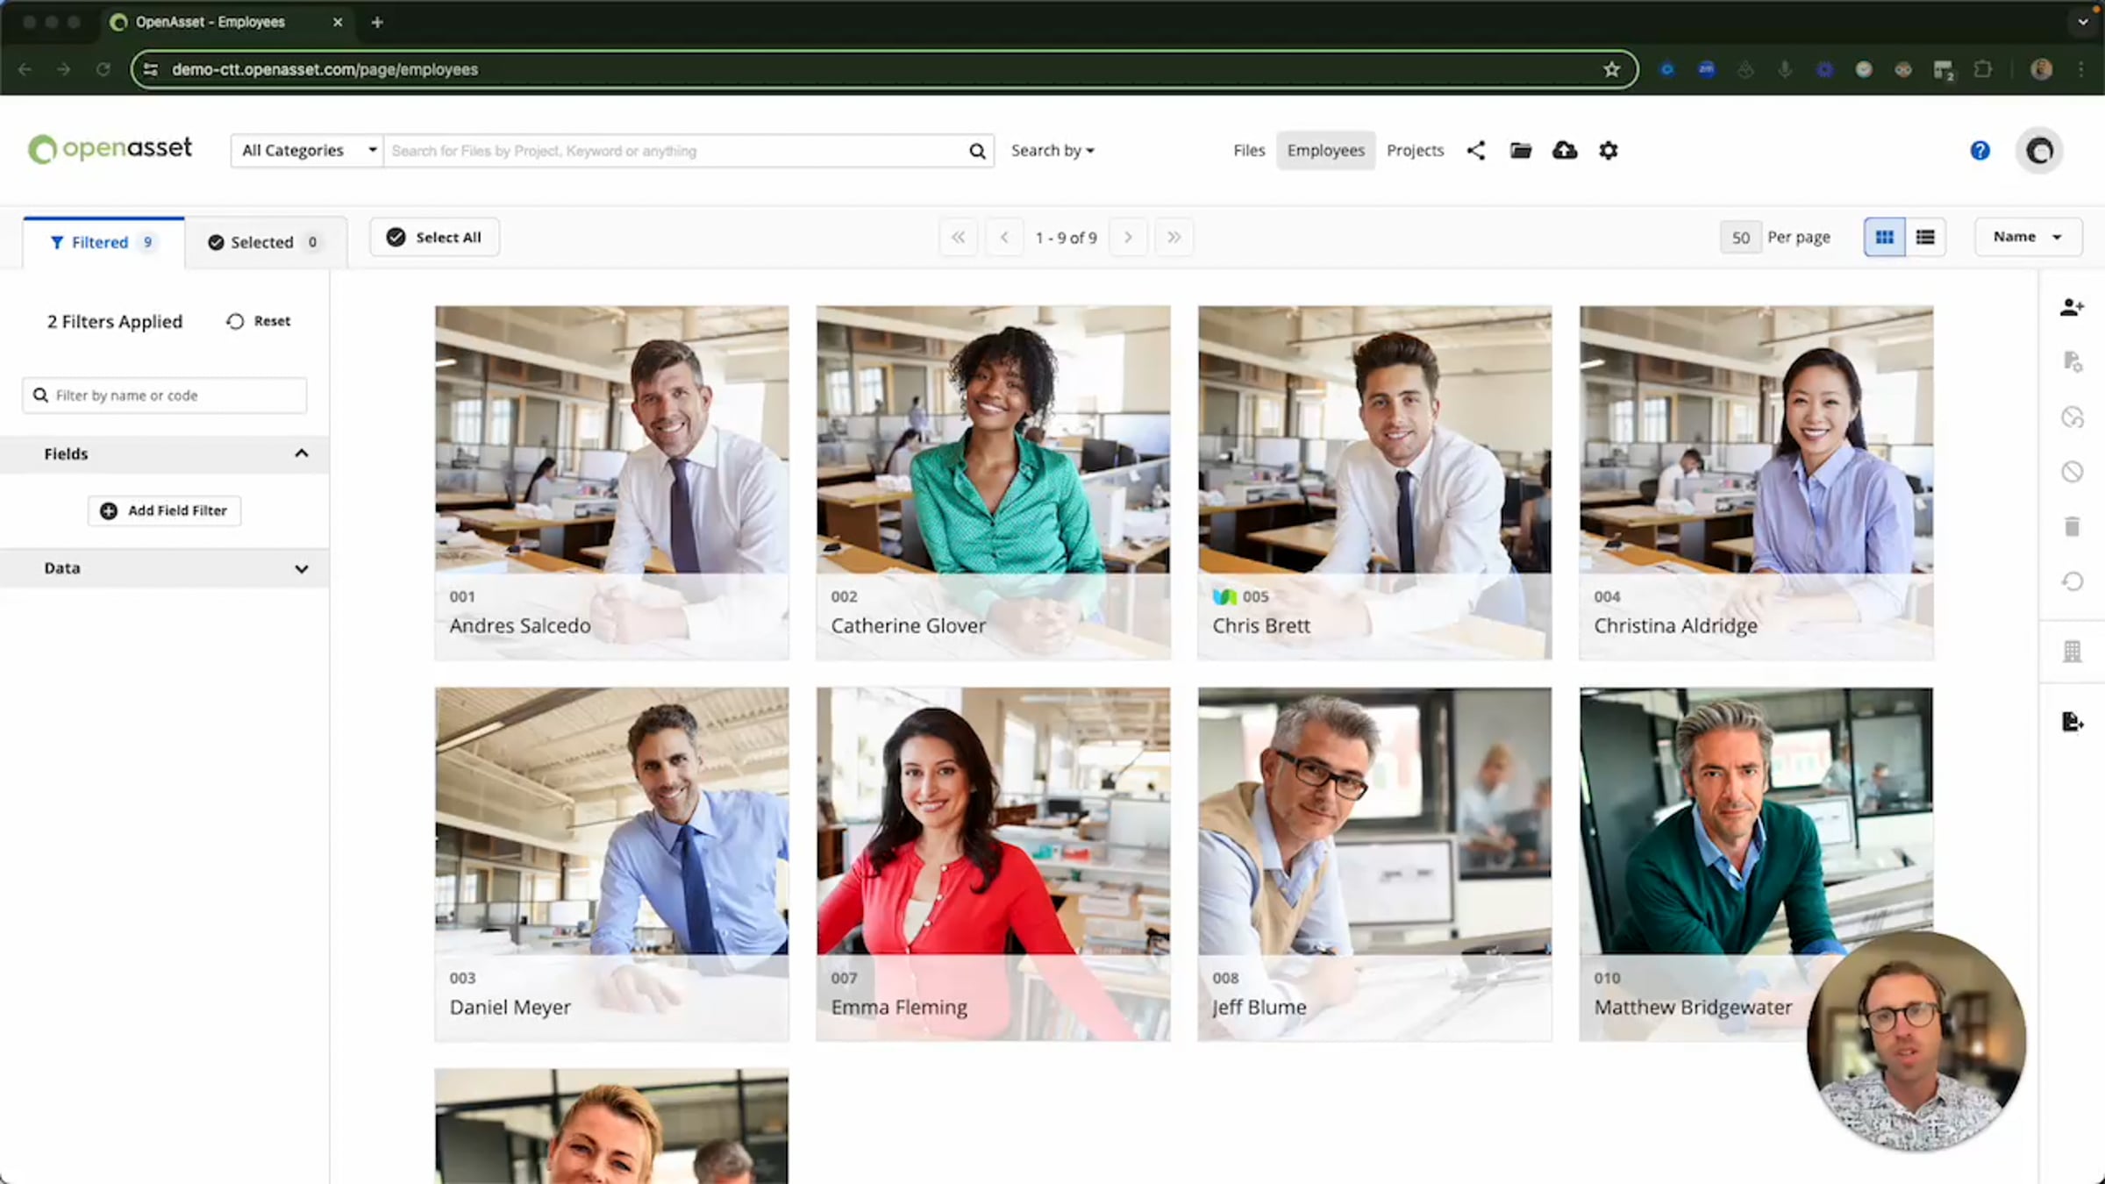
Task: Bookmark this page with the star icon
Action: point(1611,69)
